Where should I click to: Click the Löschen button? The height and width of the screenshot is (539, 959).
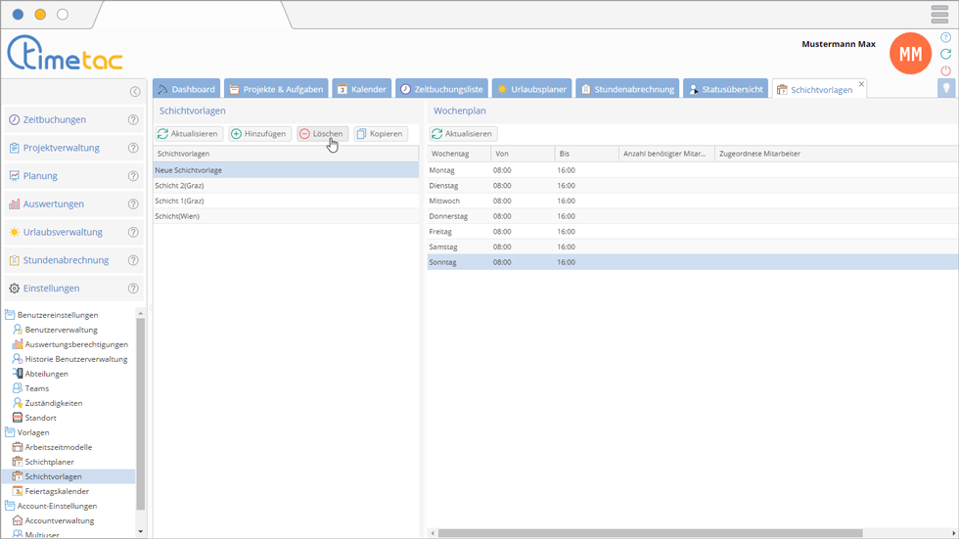(322, 134)
